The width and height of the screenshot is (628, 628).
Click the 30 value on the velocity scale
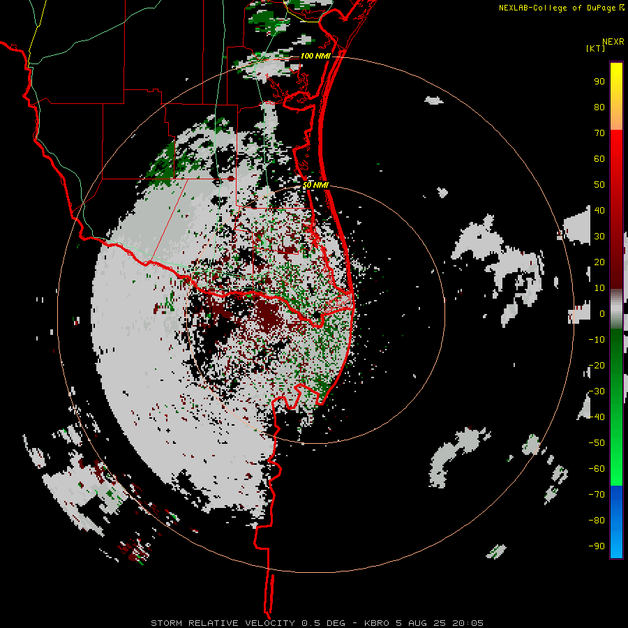[x=599, y=237]
